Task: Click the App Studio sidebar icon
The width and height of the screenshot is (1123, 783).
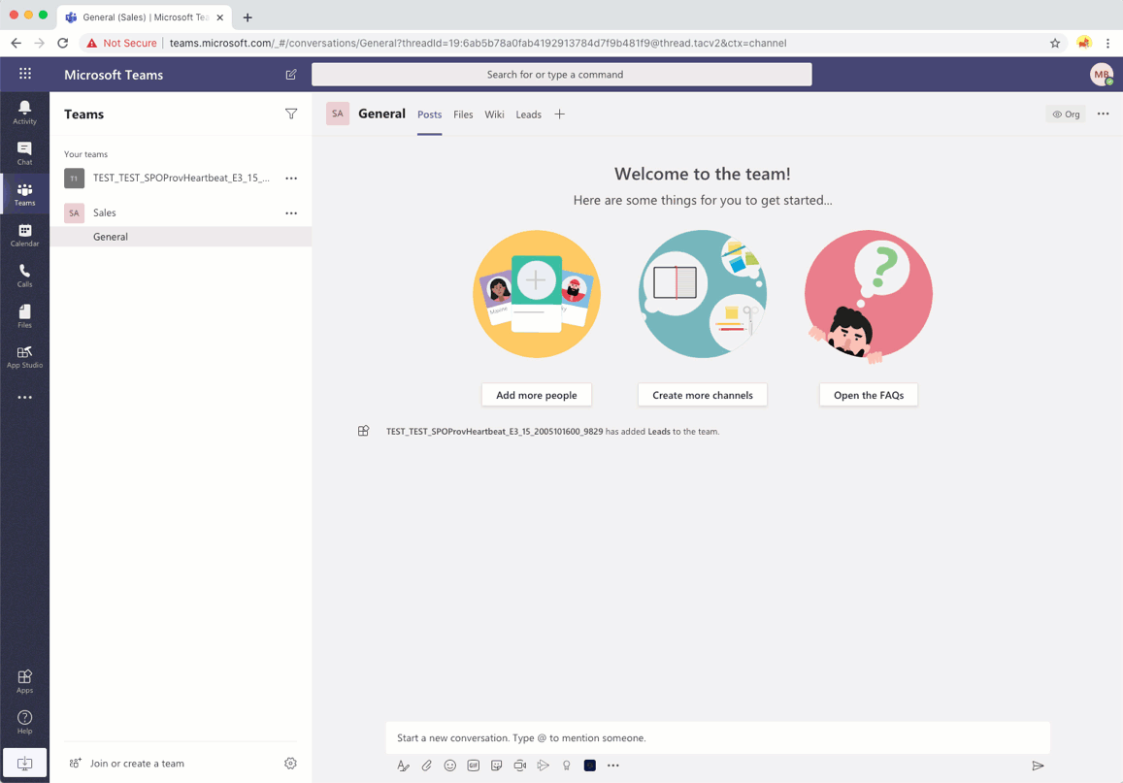Action: pos(24,354)
